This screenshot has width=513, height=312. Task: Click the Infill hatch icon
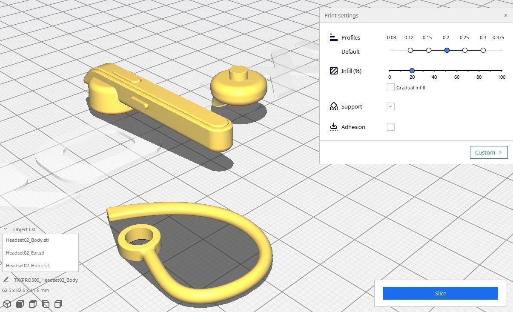[x=334, y=71]
